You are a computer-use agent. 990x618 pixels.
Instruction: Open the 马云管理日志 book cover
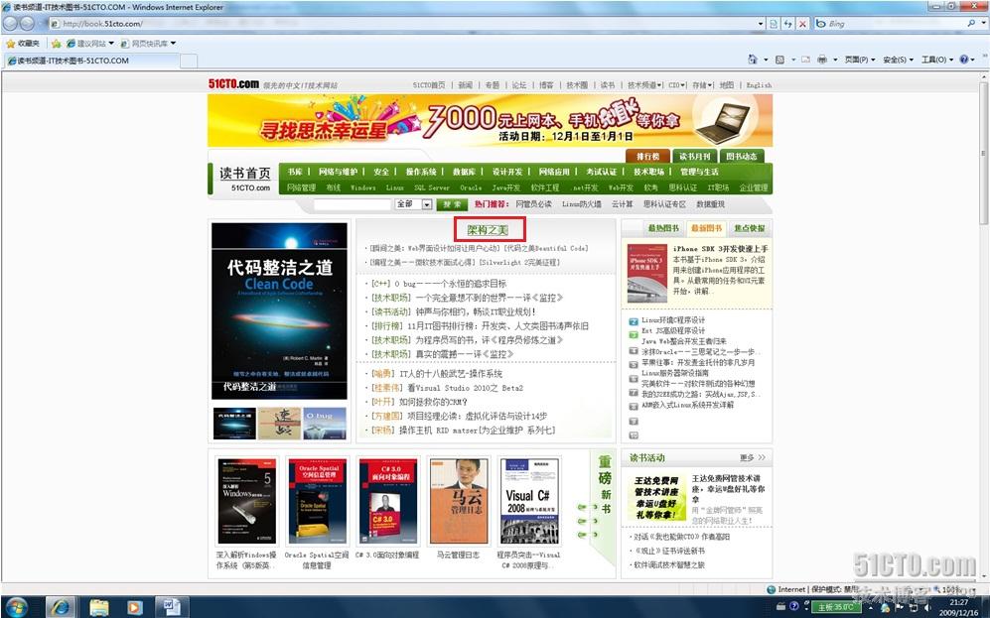(459, 501)
